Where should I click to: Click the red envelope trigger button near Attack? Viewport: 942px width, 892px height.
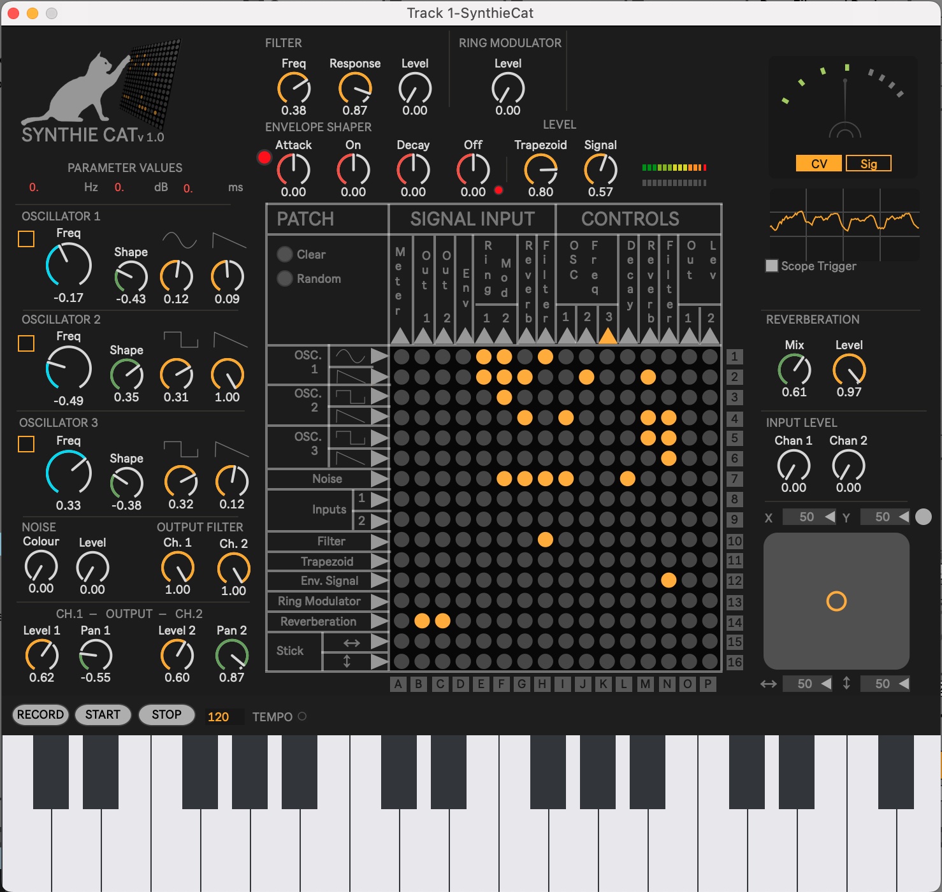coord(264,157)
